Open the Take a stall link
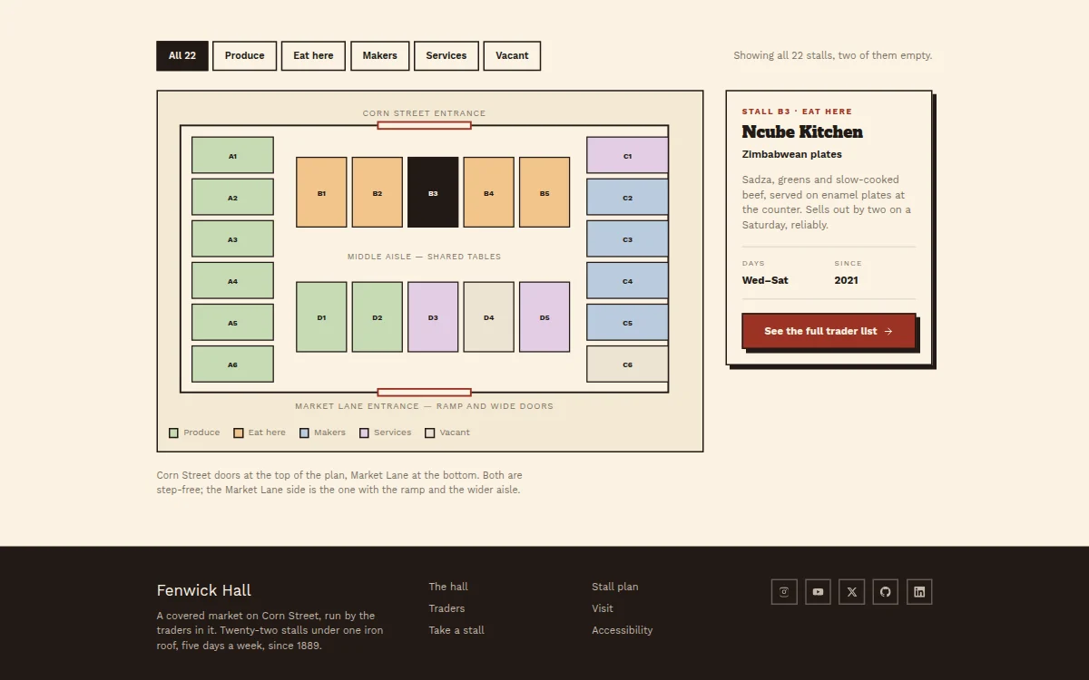1089x680 pixels. pos(456,630)
